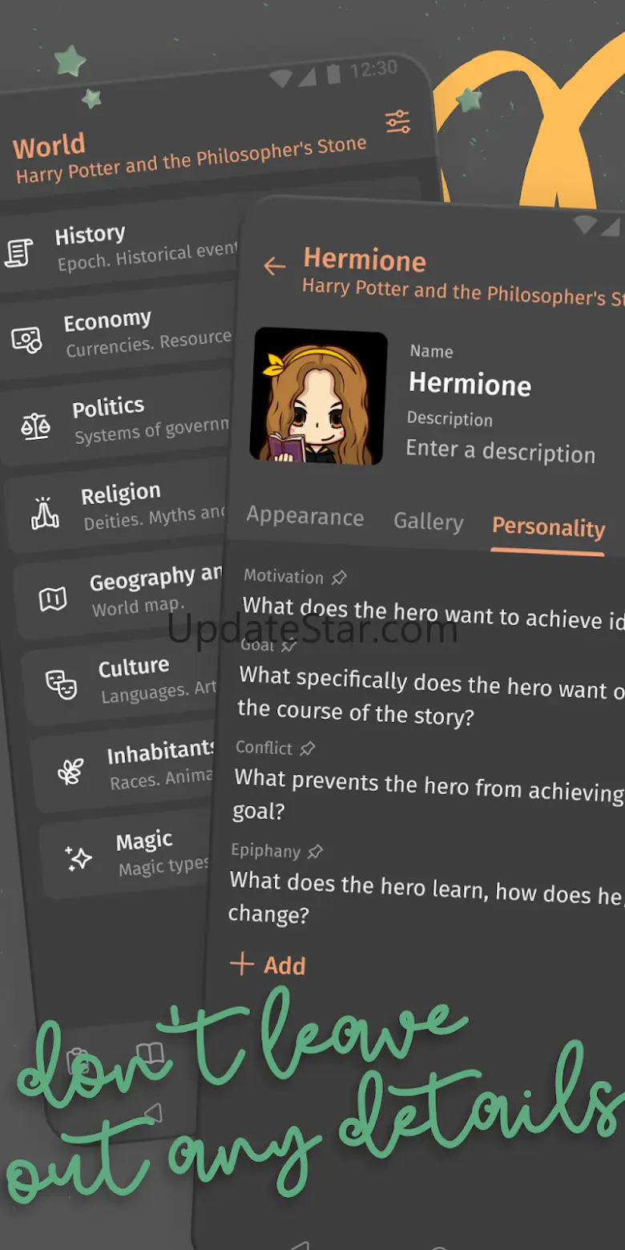Viewport: 625px width, 1250px height.
Task: Select the Economy money icon
Action: click(27, 340)
